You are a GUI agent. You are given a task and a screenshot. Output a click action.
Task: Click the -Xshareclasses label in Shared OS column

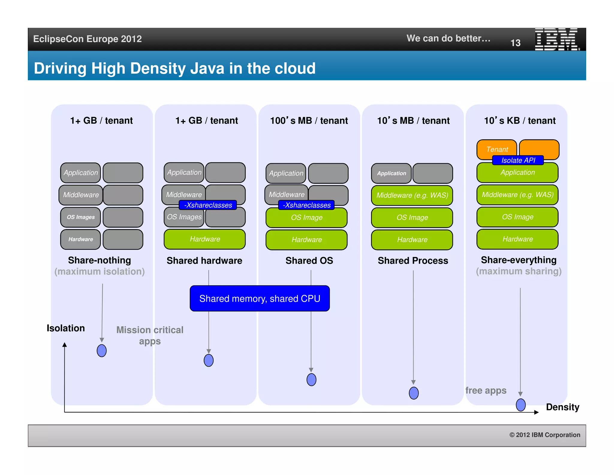point(306,205)
